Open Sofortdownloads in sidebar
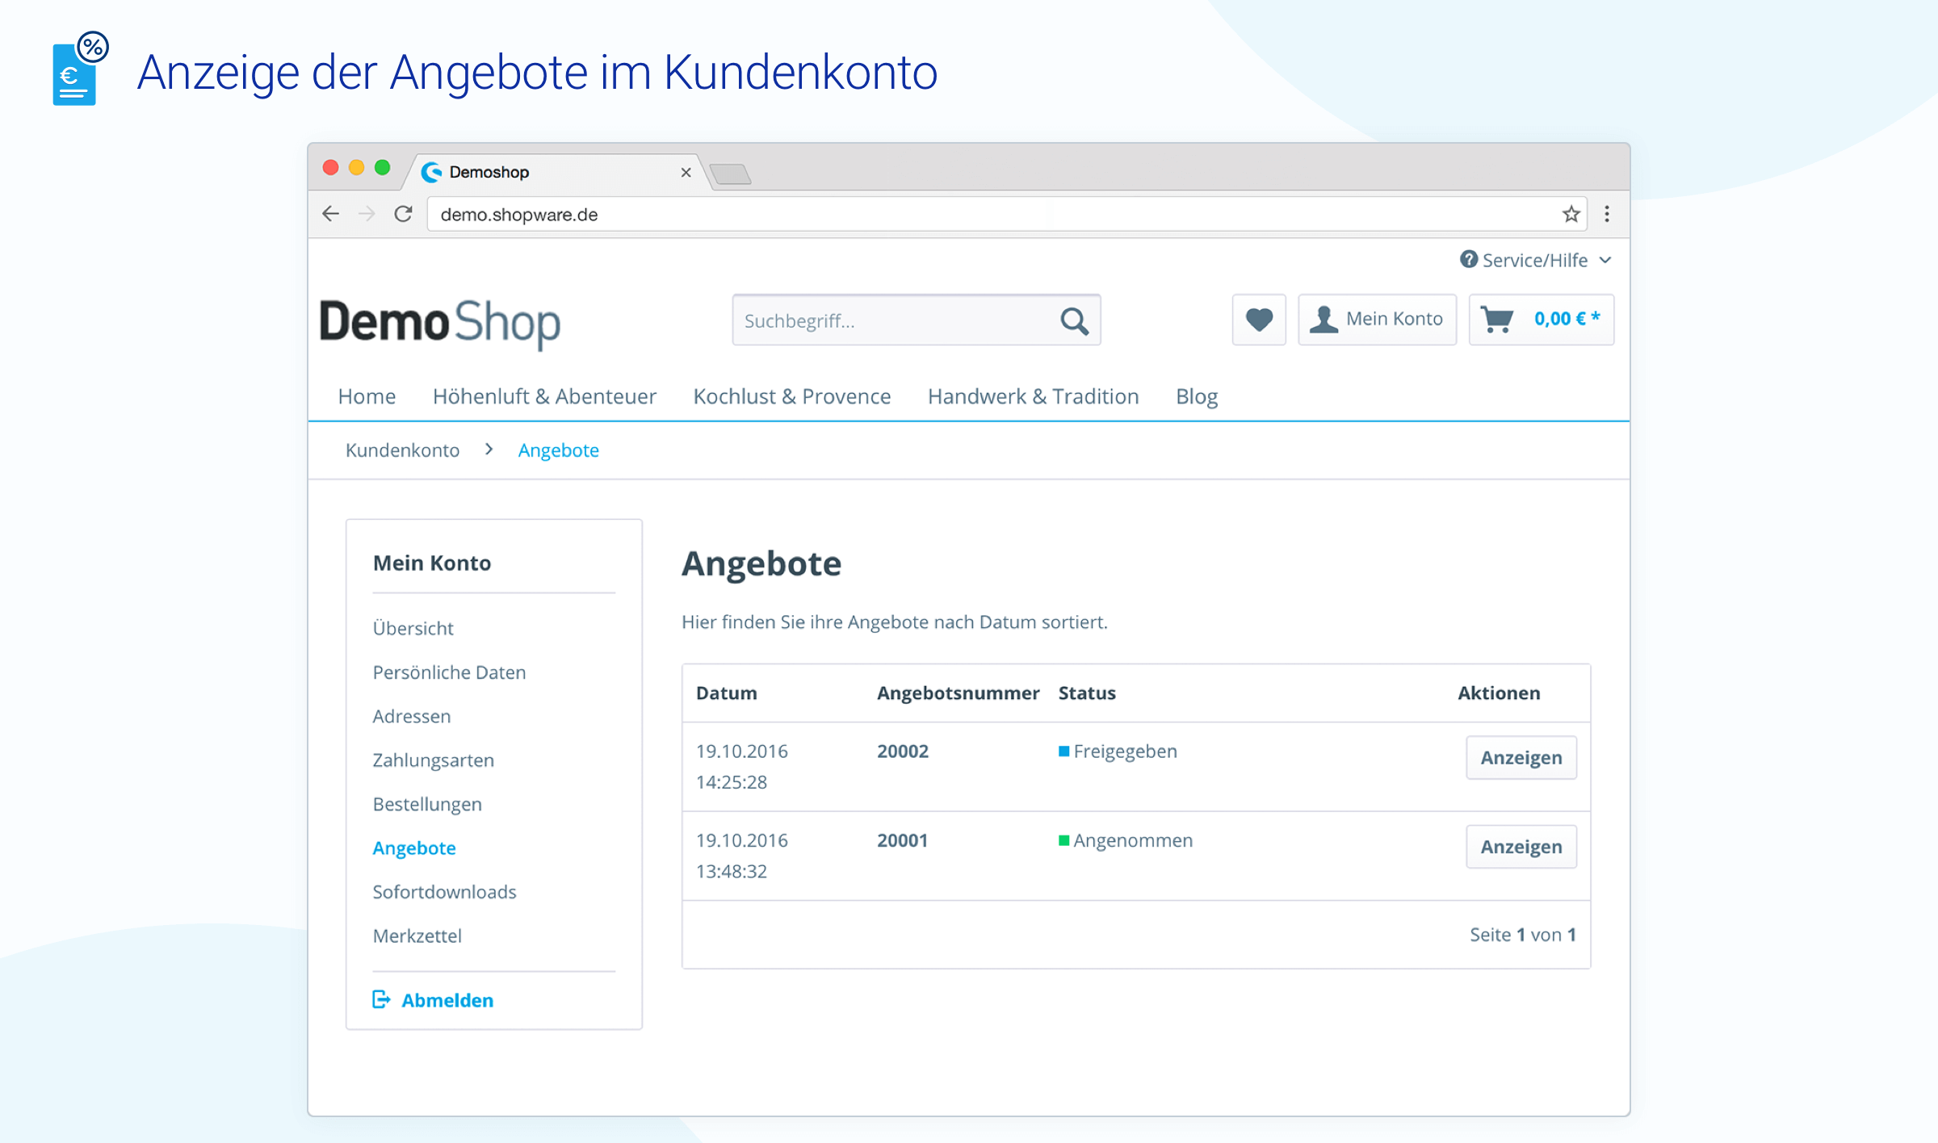The width and height of the screenshot is (1938, 1143). (444, 892)
